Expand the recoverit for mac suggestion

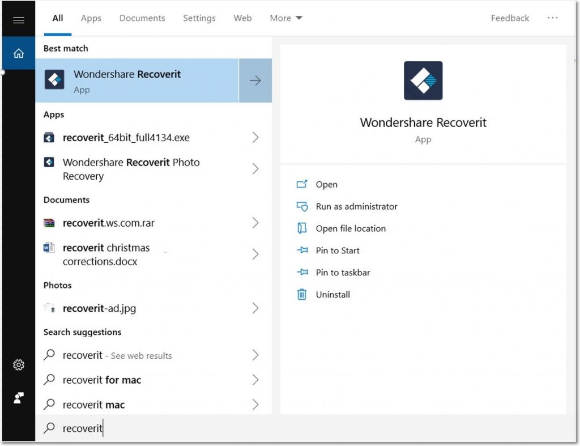(x=255, y=380)
